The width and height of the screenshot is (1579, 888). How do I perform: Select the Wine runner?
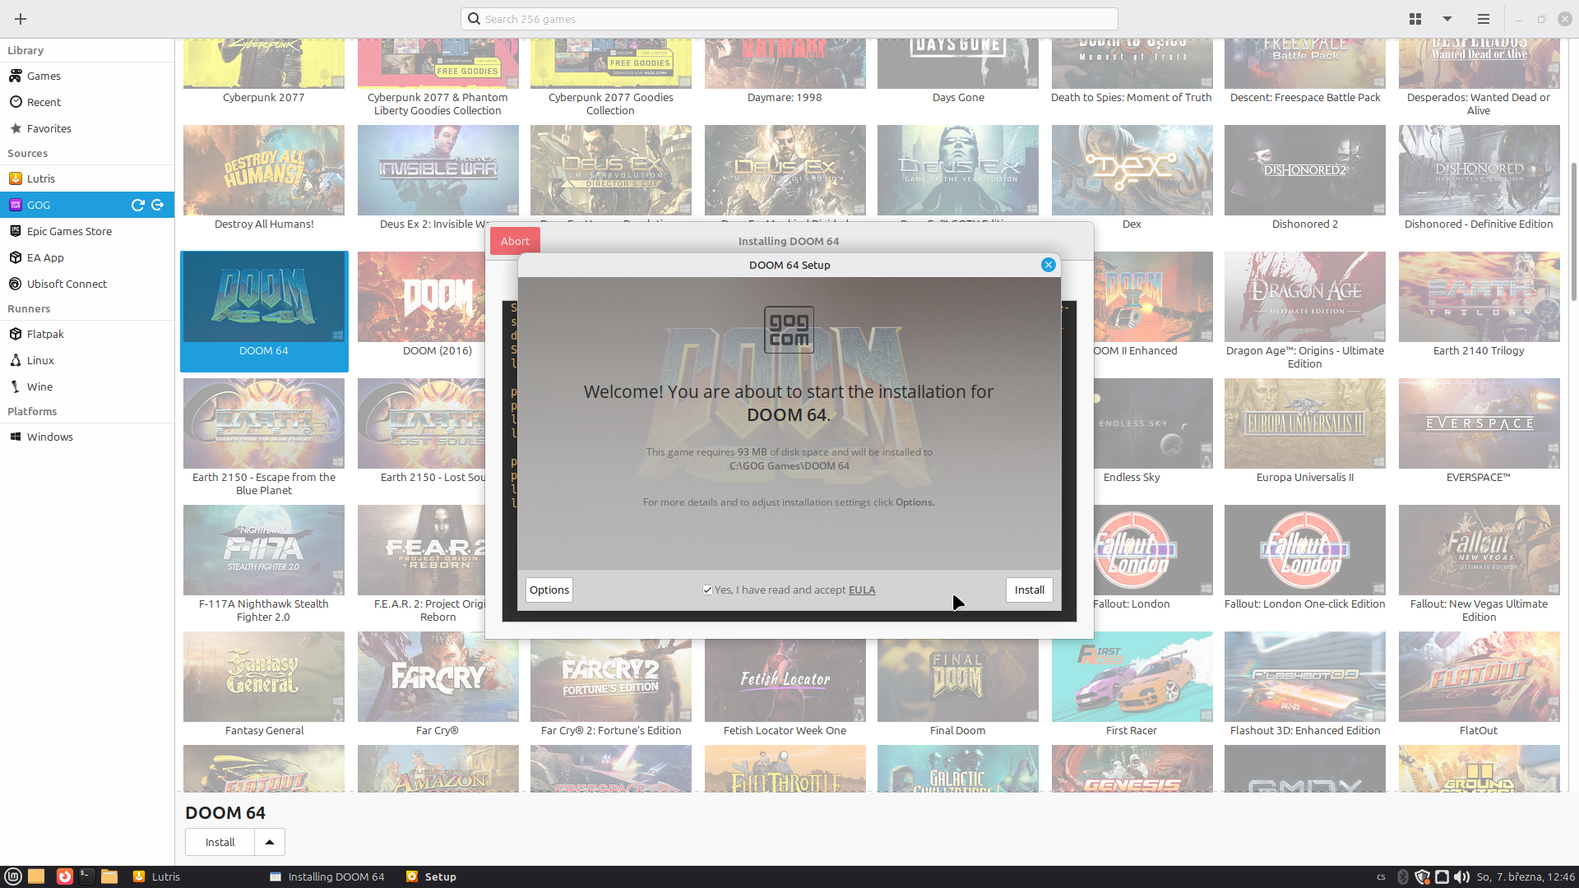click(x=39, y=386)
